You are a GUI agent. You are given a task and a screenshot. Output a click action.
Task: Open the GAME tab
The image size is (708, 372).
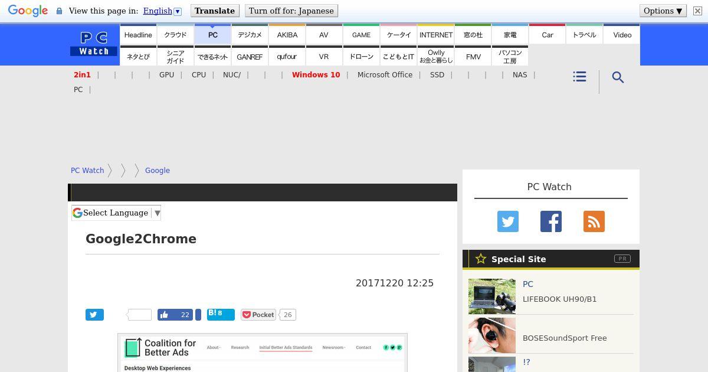coord(361,34)
